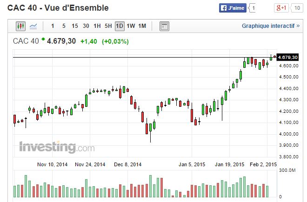This screenshot has width=307, height=202.
Task: Select the 1D daily timeframe
Action: pos(120,26)
